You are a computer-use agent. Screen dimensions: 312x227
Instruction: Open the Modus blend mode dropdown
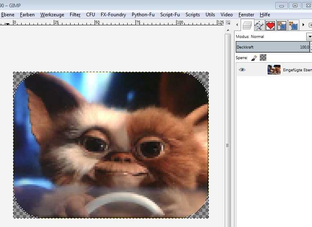[x=309, y=37]
